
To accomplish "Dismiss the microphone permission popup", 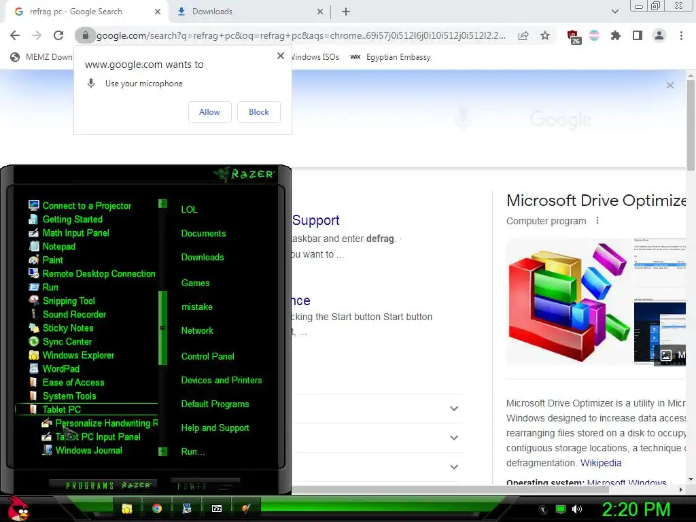I will [x=281, y=56].
